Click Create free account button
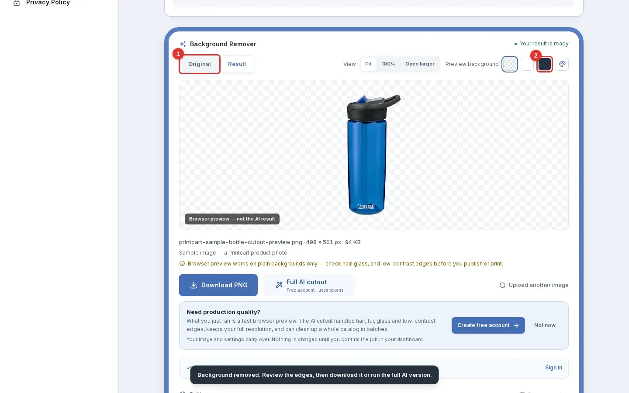The image size is (629, 393). (x=488, y=325)
